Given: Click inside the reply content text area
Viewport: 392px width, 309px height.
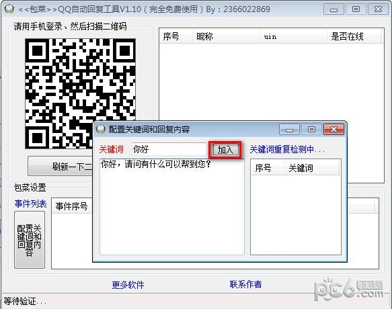Looking at the screenshot, I should [171, 207].
